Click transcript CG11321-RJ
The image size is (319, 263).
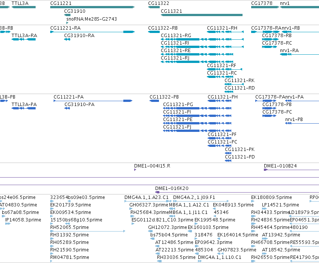coord(175,58)
